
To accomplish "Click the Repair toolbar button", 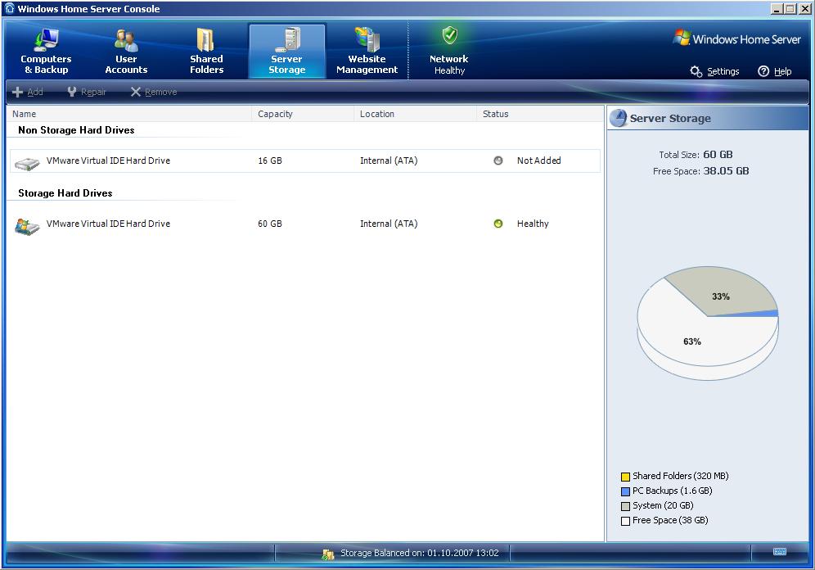I will (86, 92).
